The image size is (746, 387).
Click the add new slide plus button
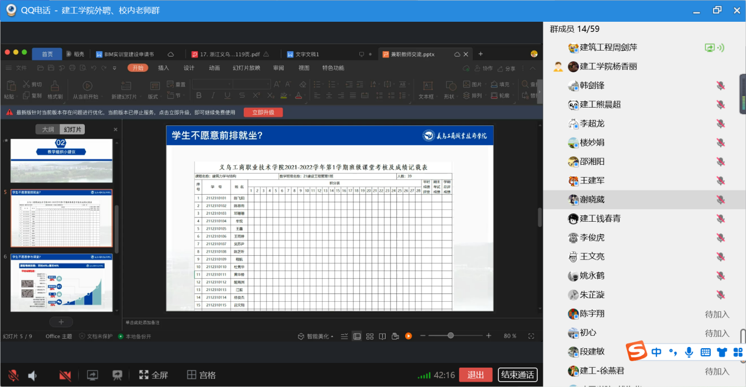(61, 322)
